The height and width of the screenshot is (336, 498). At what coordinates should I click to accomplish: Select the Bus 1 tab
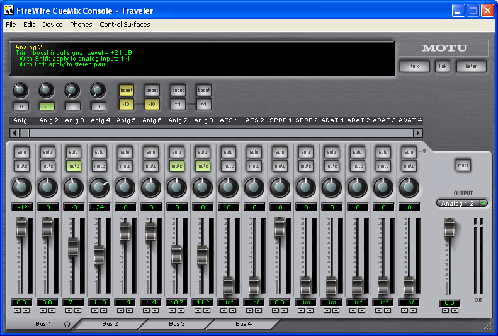click(43, 323)
